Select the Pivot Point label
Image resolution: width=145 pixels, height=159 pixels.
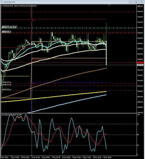37,60
